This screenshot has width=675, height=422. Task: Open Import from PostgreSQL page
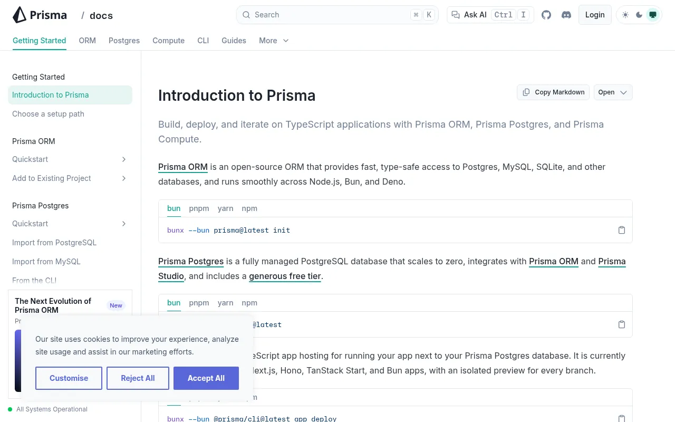tap(70, 243)
